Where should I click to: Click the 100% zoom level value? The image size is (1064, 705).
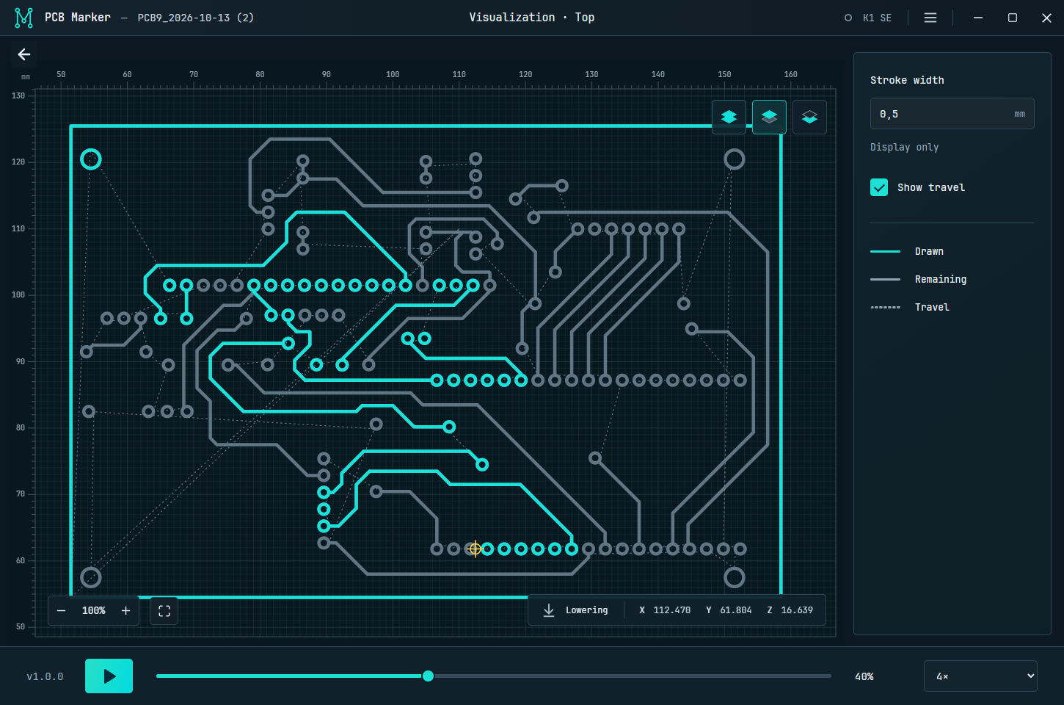pyautogui.click(x=94, y=611)
